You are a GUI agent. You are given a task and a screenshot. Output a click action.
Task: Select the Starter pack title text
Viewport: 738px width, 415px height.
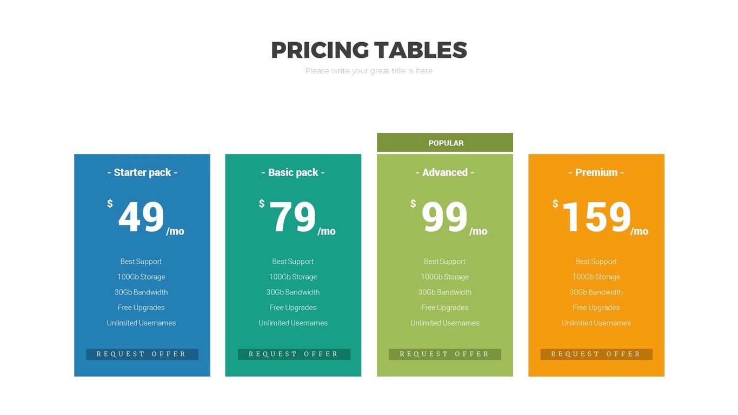pyautogui.click(x=142, y=172)
